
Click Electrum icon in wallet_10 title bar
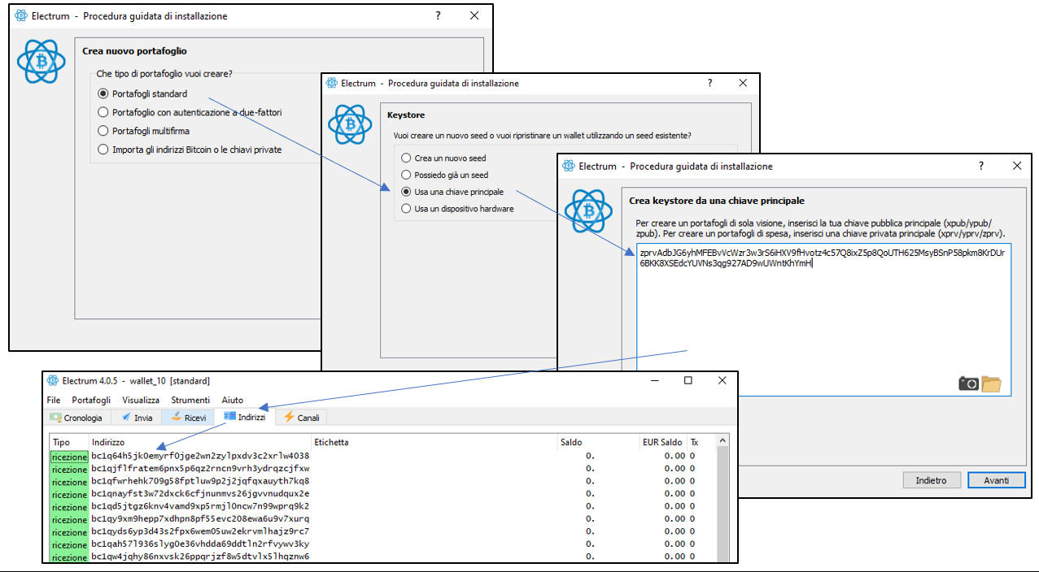pyautogui.click(x=53, y=380)
